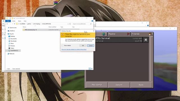The height and width of the screenshot is (101, 180).
Task: Click the Friends tab house icon
Action: (x=150, y=34)
